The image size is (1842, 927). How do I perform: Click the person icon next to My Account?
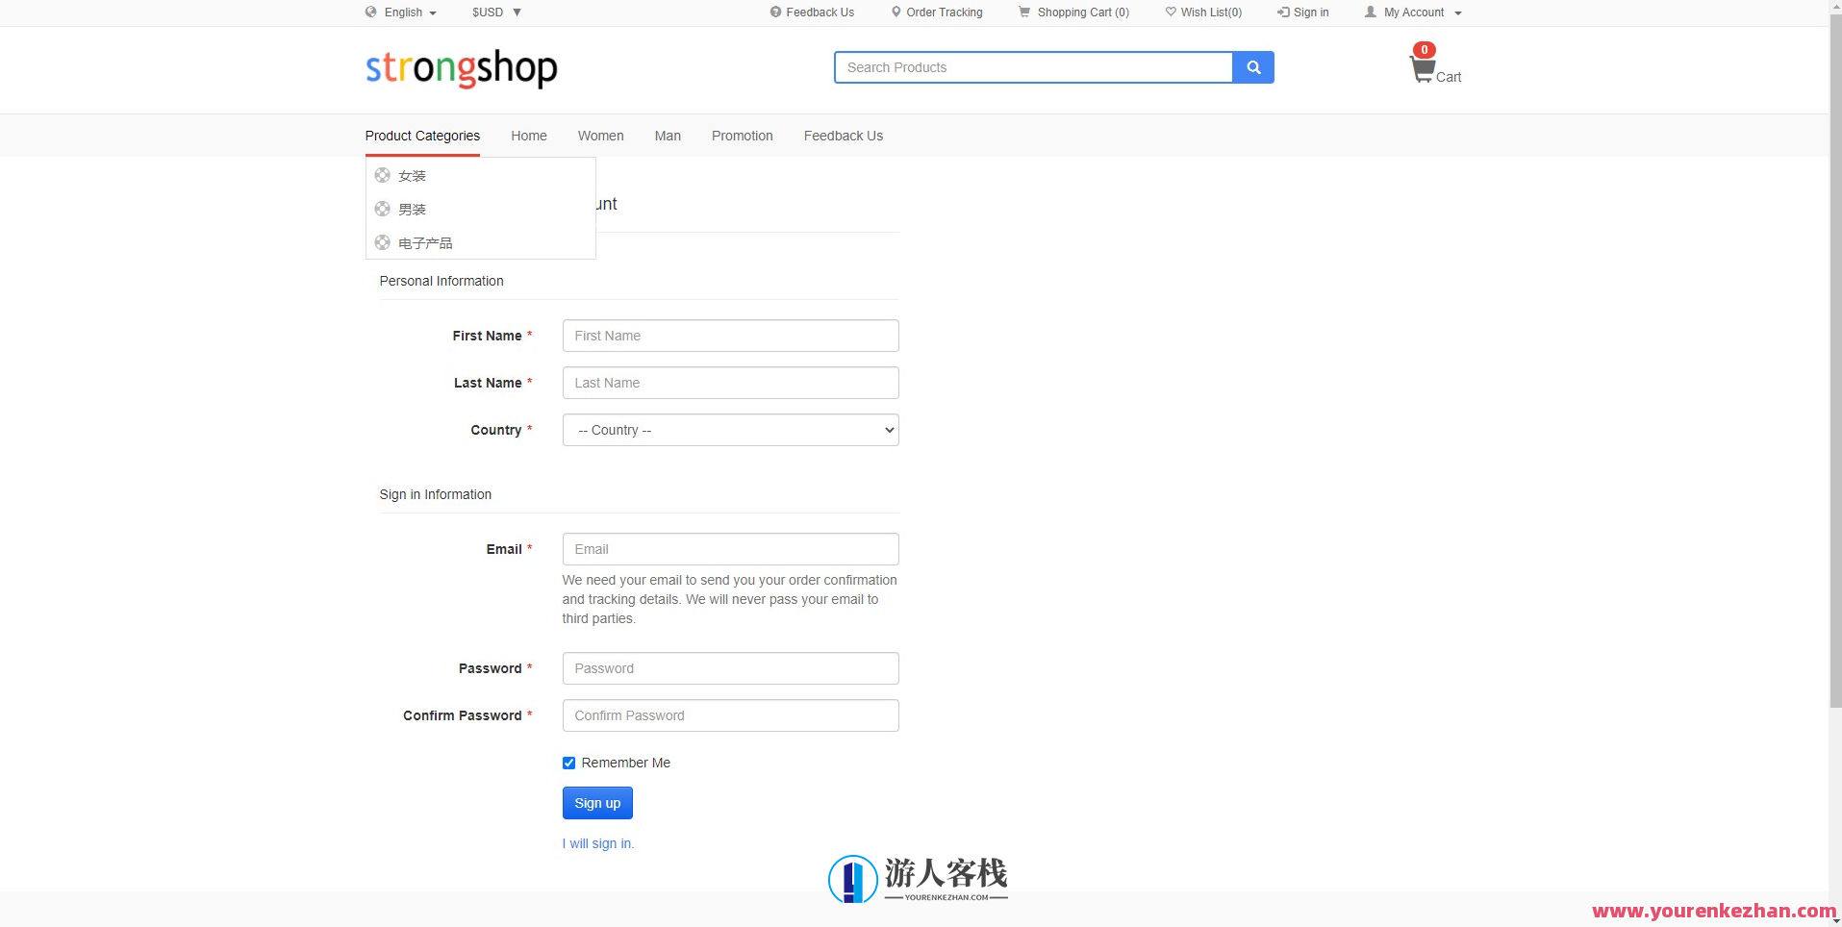click(1370, 13)
